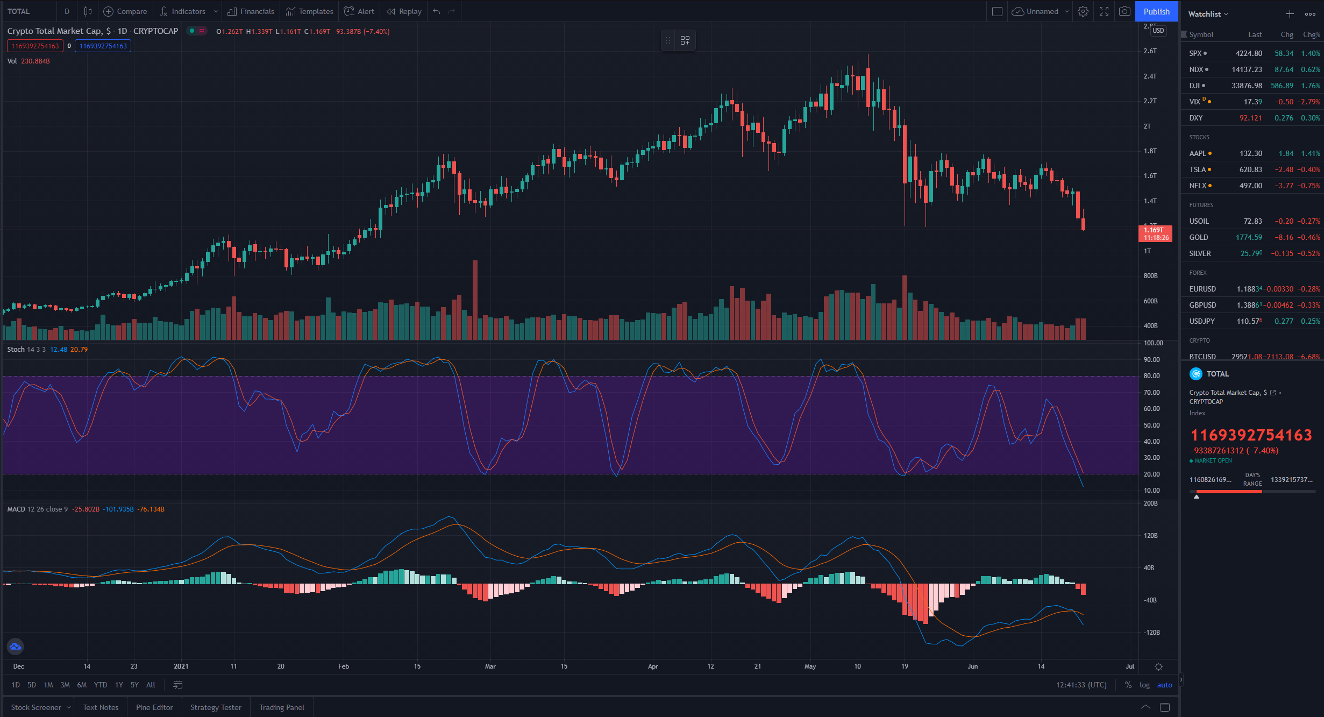
Task: Select the EURUSD watchlist row
Action: 1252,289
